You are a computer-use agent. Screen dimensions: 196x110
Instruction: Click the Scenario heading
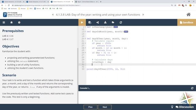(9, 75)
